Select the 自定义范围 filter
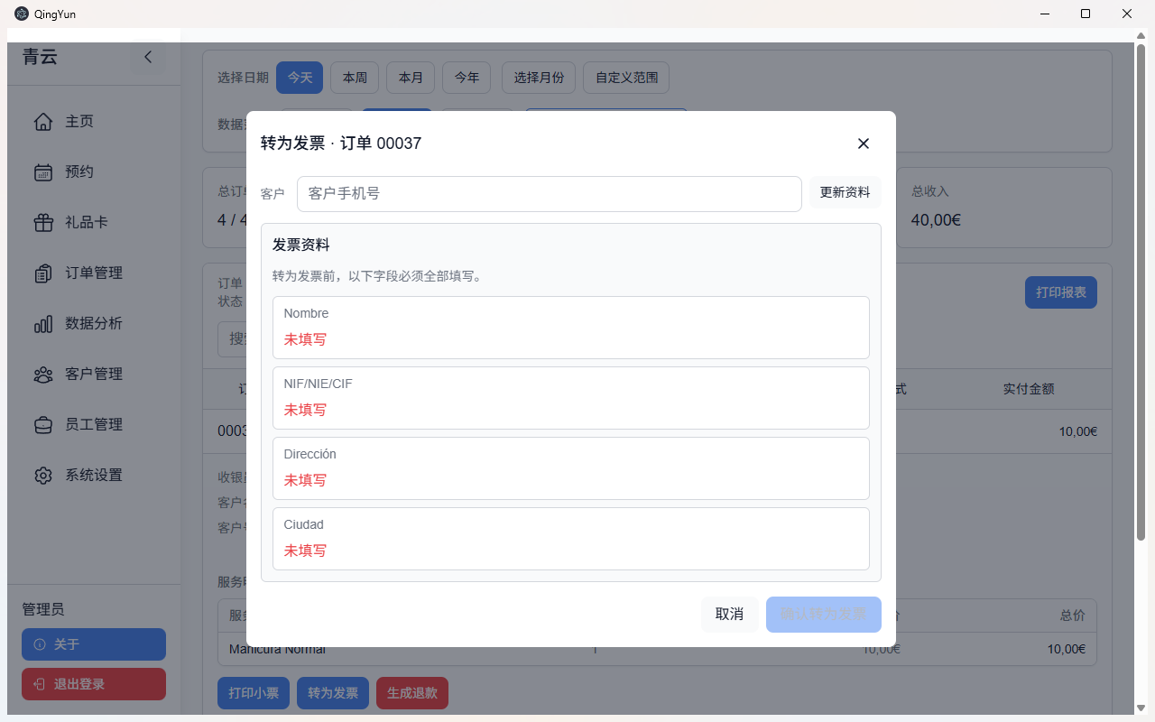The height and width of the screenshot is (722, 1155). (626, 78)
